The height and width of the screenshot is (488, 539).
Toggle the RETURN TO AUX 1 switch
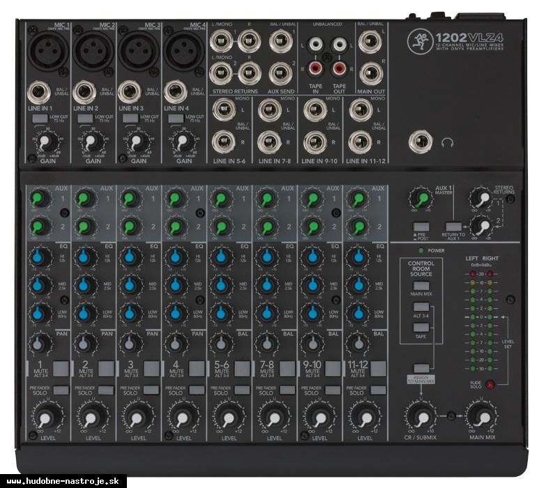(453, 227)
